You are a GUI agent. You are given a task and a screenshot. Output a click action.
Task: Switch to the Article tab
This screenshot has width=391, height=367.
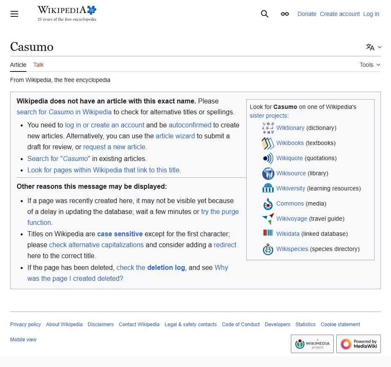(x=18, y=65)
